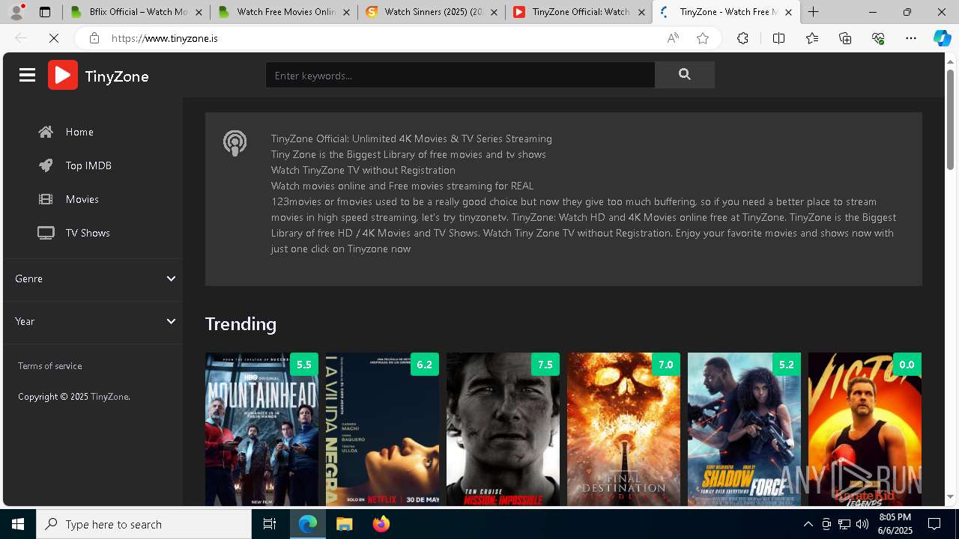This screenshot has width=959, height=539.
Task: Stop loading the page
Action: point(54,38)
